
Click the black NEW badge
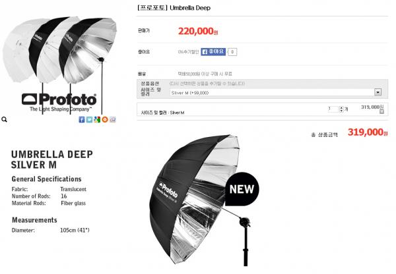(x=242, y=189)
